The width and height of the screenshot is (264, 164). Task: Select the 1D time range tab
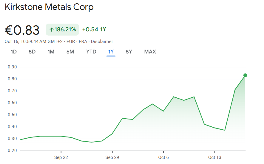click(14, 52)
